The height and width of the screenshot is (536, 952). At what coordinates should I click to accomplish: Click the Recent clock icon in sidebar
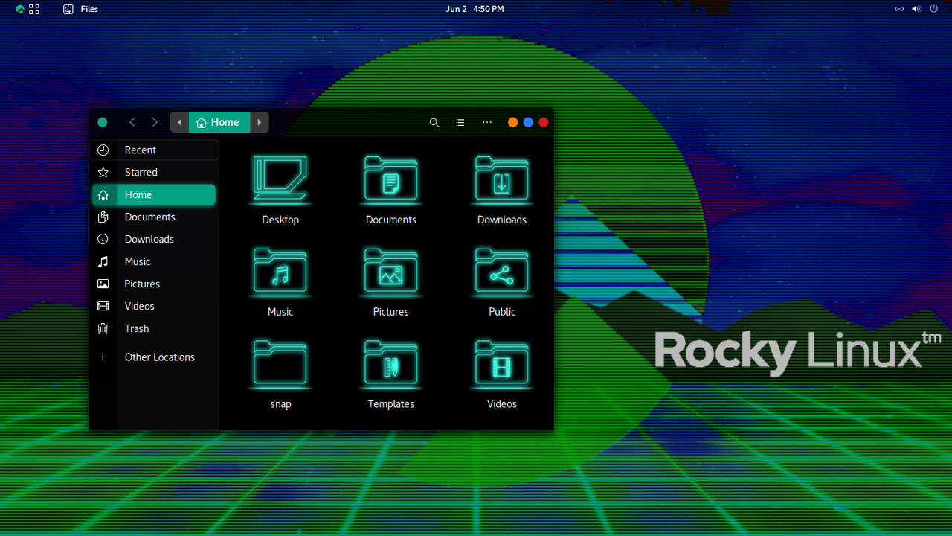103,150
